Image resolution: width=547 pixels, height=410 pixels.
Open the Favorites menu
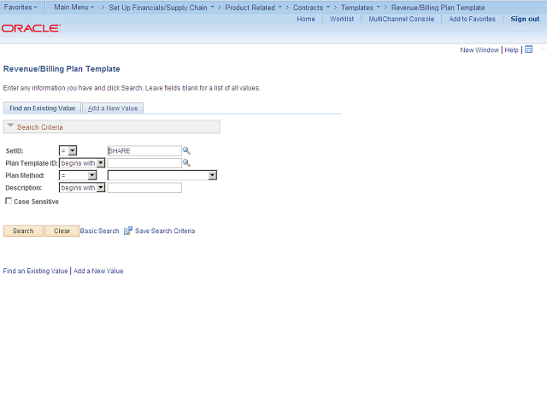coord(21,7)
